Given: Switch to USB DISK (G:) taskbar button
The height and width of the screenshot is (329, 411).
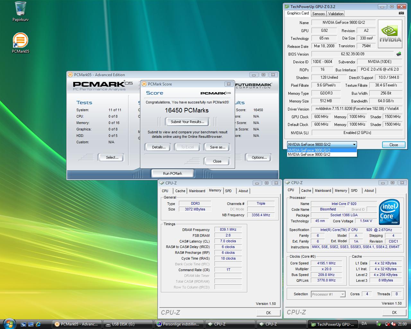Looking at the screenshot, I should tap(128, 324).
